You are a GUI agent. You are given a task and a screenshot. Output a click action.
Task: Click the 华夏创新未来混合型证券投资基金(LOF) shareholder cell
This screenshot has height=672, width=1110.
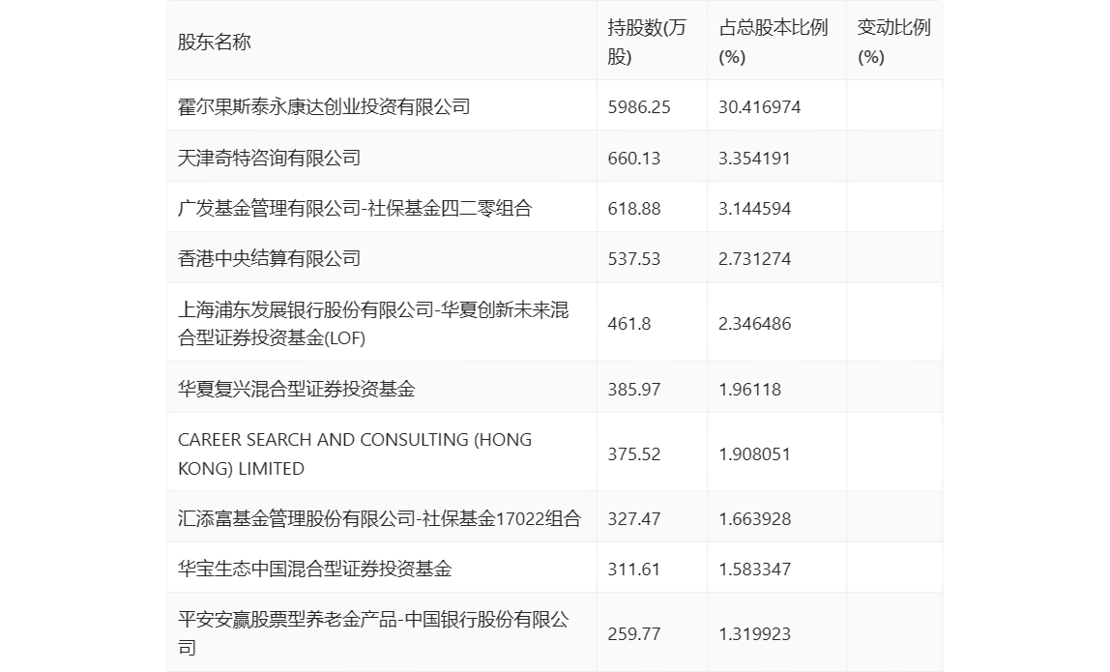(x=373, y=324)
